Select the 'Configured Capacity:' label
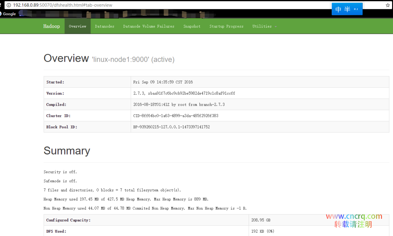 click(x=68, y=220)
